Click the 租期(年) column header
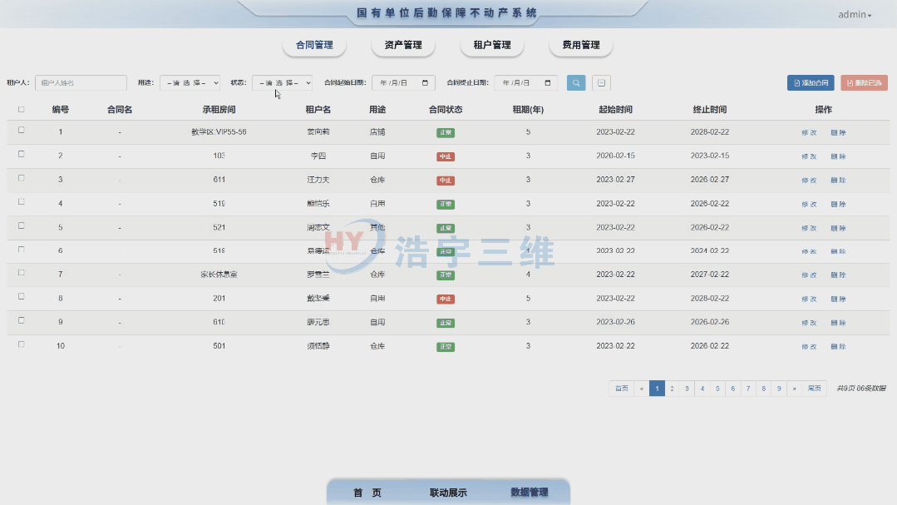The width and height of the screenshot is (897, 505). click(528, 109)
